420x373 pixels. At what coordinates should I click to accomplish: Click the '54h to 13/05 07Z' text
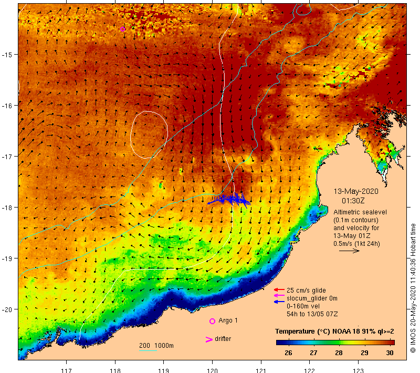point(312,314)
